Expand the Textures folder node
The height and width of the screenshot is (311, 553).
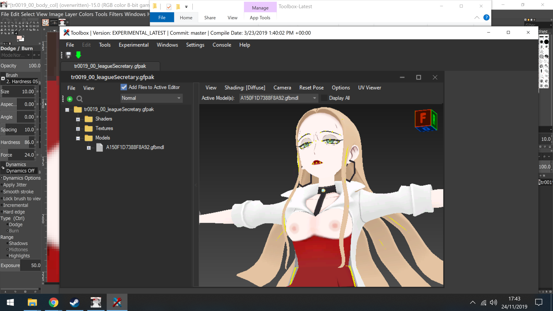(x=78, y=129)
